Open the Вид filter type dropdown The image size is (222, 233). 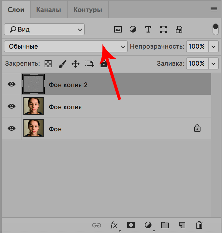[x=44, y=30]
